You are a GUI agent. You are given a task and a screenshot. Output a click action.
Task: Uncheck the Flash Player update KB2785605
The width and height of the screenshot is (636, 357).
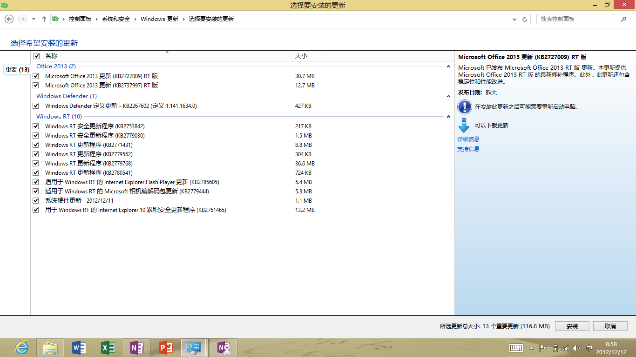(x=36, y=182)
